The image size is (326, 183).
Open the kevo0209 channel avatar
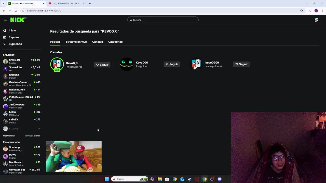tap(196, 64)
